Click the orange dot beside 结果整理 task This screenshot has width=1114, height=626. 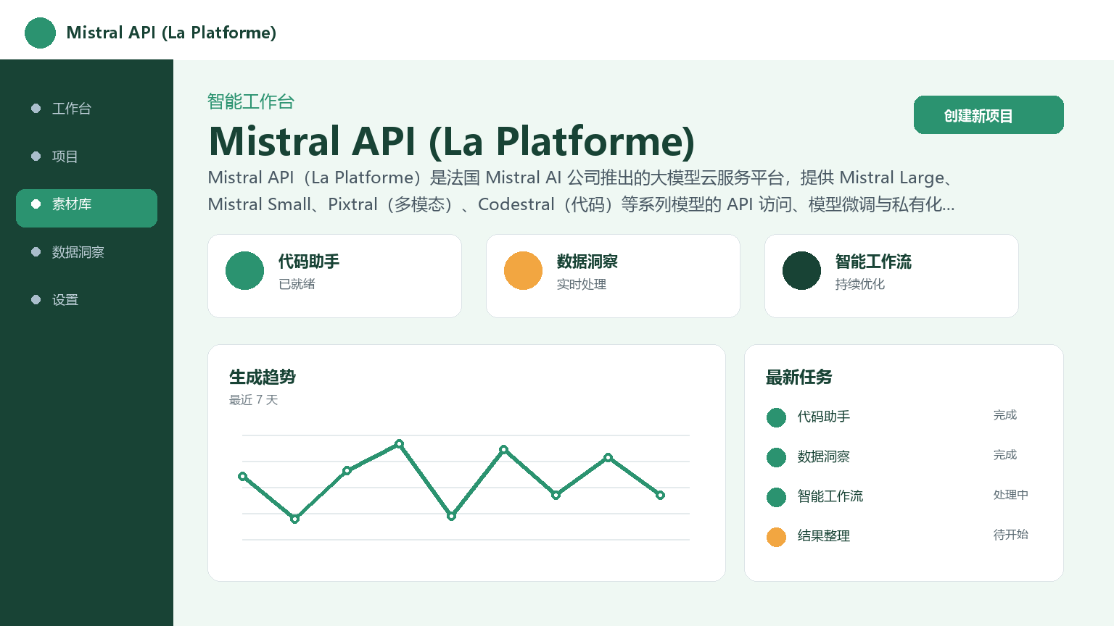(x=776, y=537)
